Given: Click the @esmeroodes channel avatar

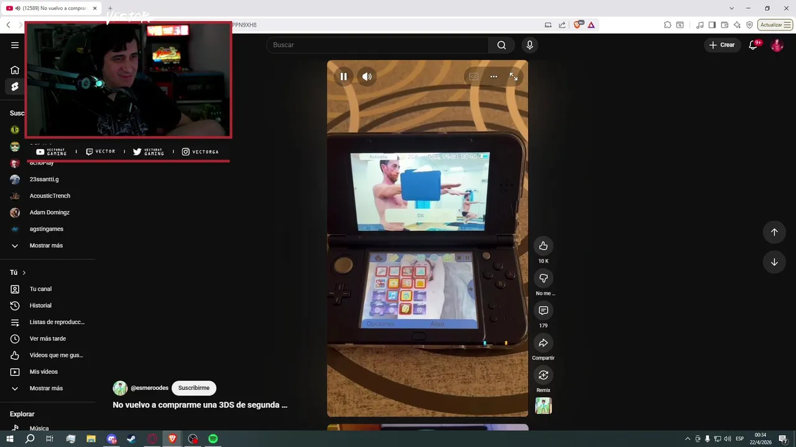Looking at the screenshot, I should [120, 388].
